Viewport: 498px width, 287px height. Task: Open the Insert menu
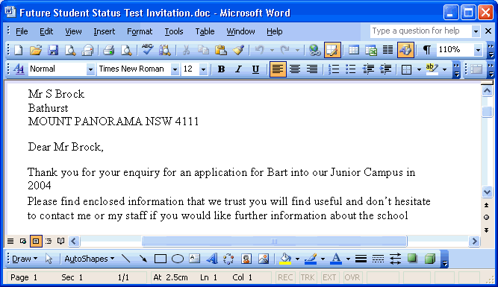point(105,31)
